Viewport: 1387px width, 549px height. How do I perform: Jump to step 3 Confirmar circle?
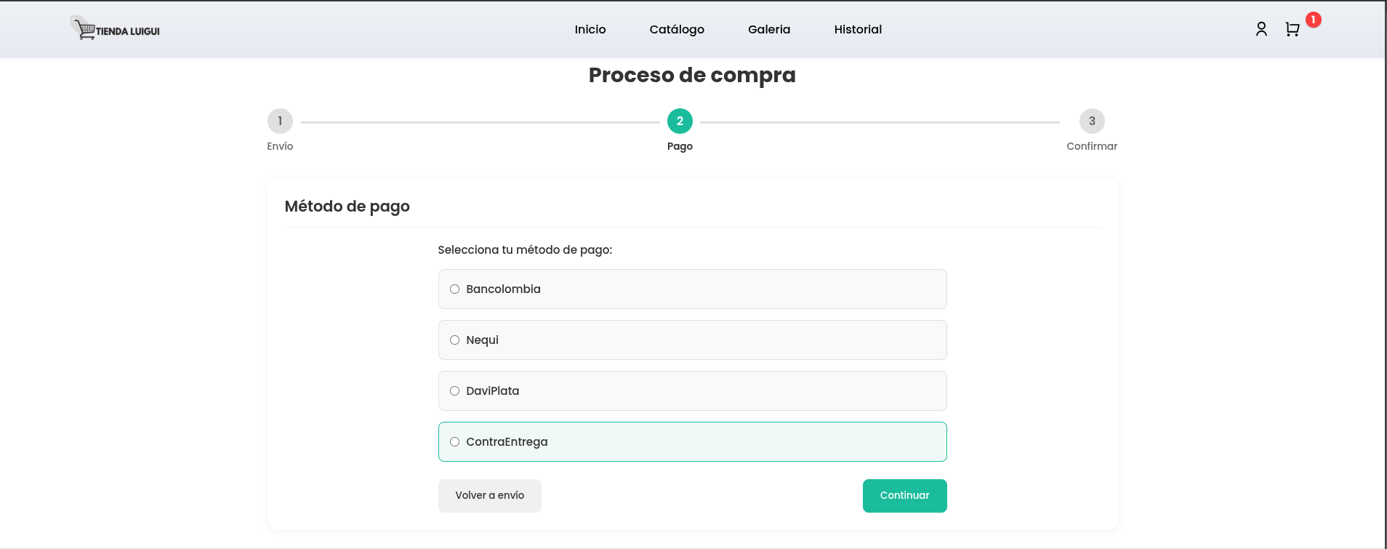[x=1092, y=121]
